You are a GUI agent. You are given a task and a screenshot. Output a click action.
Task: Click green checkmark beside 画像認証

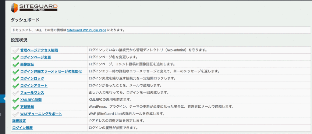pos(16,65)
